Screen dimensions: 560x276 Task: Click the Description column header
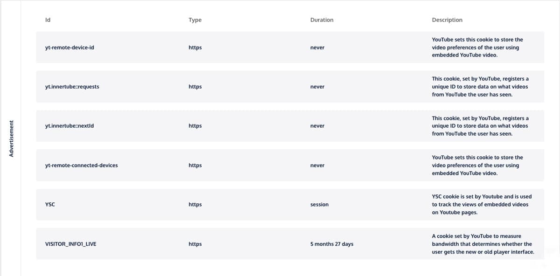tap(447, 20)
